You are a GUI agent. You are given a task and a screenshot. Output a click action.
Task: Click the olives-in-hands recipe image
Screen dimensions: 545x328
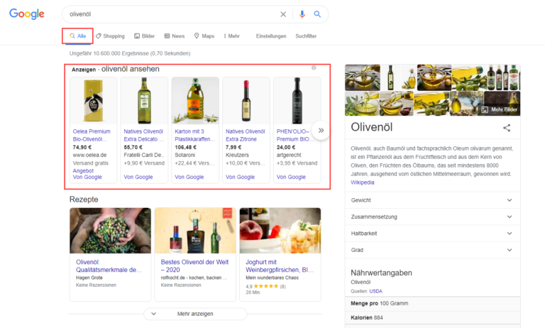pyautogui.click(x=110, y=231)
